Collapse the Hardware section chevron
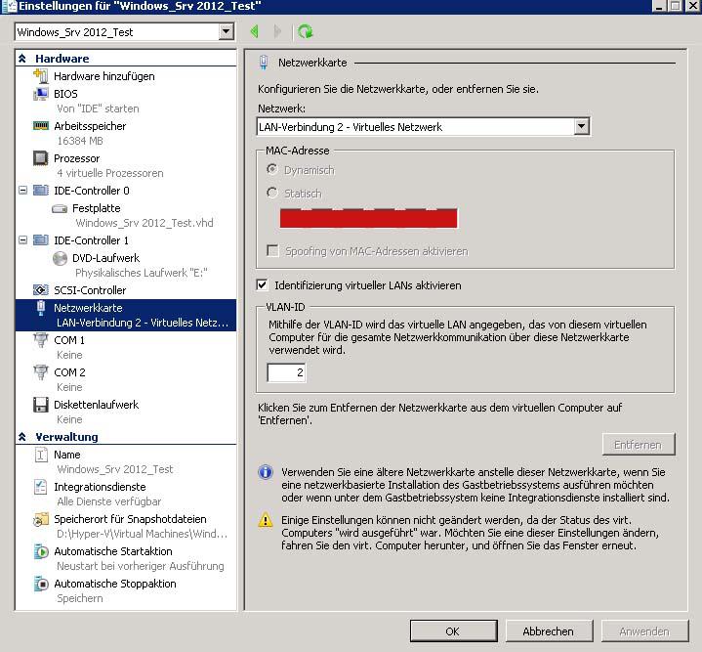This screenshot has width=702, height=652. 22,59
